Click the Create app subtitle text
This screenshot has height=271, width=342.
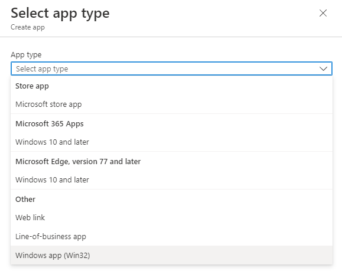pyautogui.click(x=28, y=27)
